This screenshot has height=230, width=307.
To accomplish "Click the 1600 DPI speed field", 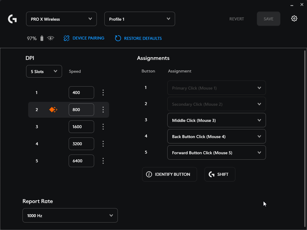I will coord(81,127).
